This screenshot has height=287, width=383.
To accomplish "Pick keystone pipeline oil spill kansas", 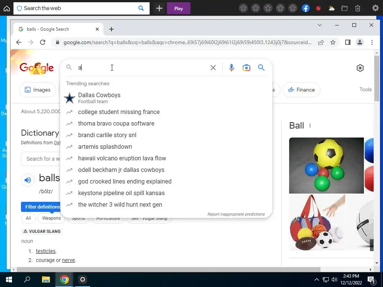I will tap(166, 193).
